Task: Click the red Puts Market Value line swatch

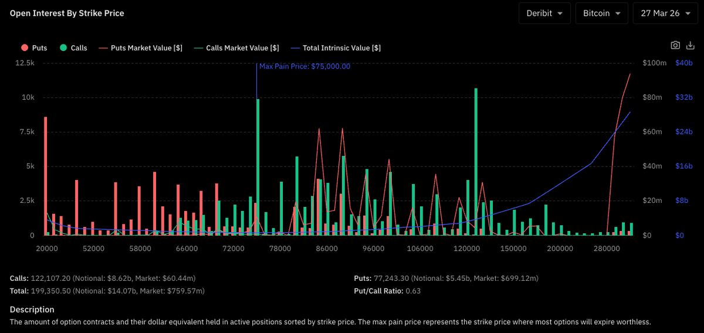Action: [103, 48]
